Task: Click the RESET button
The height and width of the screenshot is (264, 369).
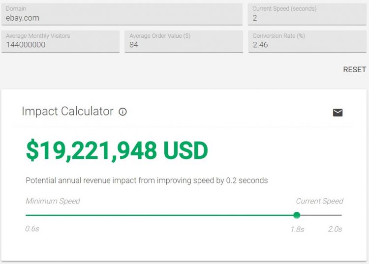Action: 354,70
